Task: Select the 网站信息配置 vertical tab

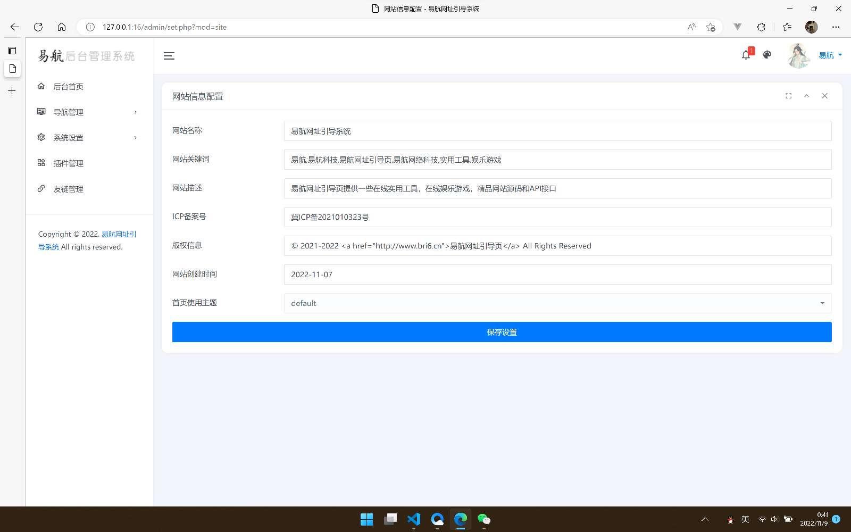Action: [12, 69]
